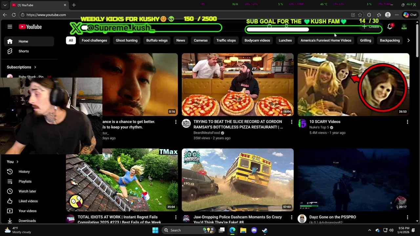Open browser profile icon
The width and height of the screenshot is (420, 236).
pos(388,15)
